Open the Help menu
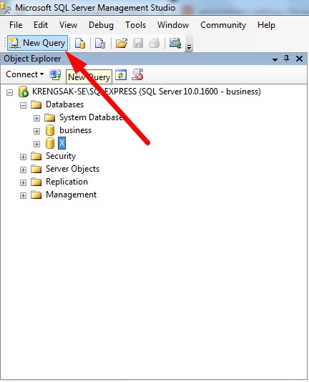The width and height of the screenshot is (309, 382). [x=266, y=25]
